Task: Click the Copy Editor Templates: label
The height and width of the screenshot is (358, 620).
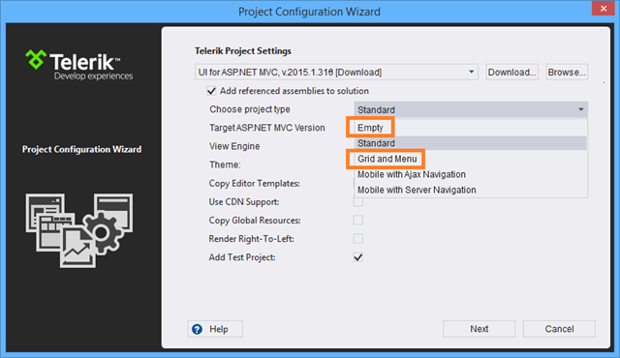Action: (254, 184)
